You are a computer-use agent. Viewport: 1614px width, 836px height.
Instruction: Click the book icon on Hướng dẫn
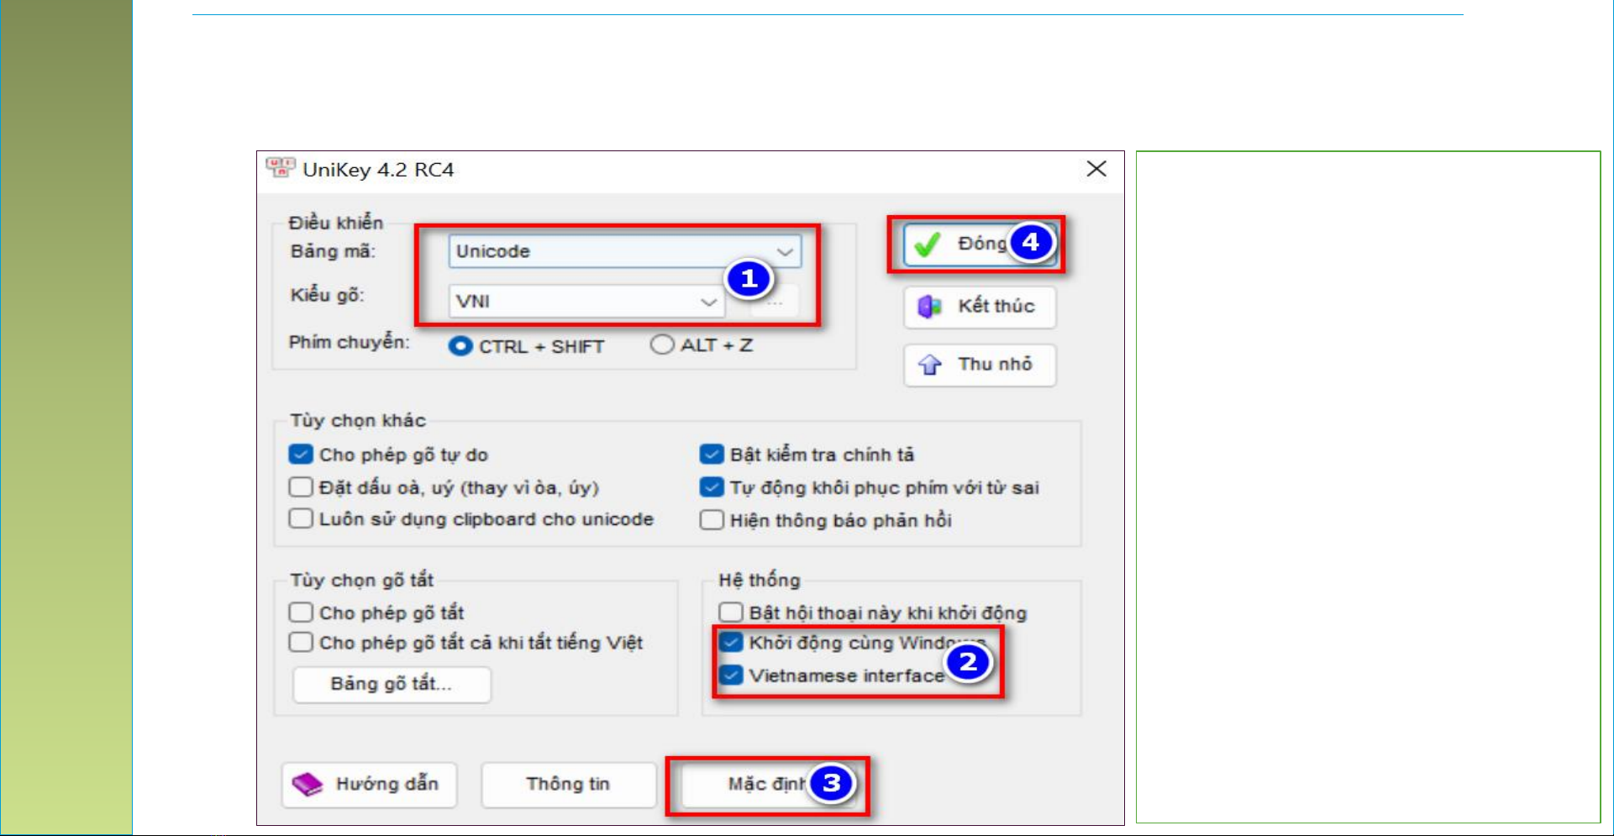click(307, 785)
